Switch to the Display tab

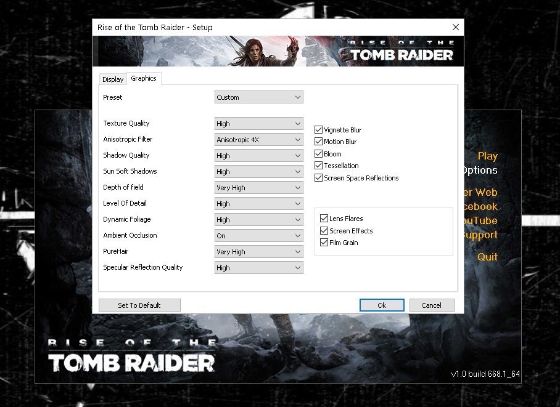[113, 79]
